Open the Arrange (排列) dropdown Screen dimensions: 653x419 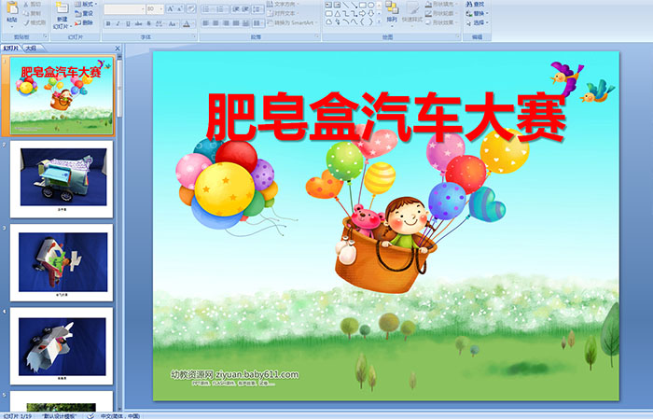click(392, 12)
